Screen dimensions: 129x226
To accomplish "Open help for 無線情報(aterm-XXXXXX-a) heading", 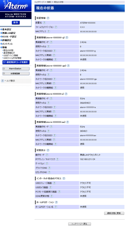I will pos(66,94).
